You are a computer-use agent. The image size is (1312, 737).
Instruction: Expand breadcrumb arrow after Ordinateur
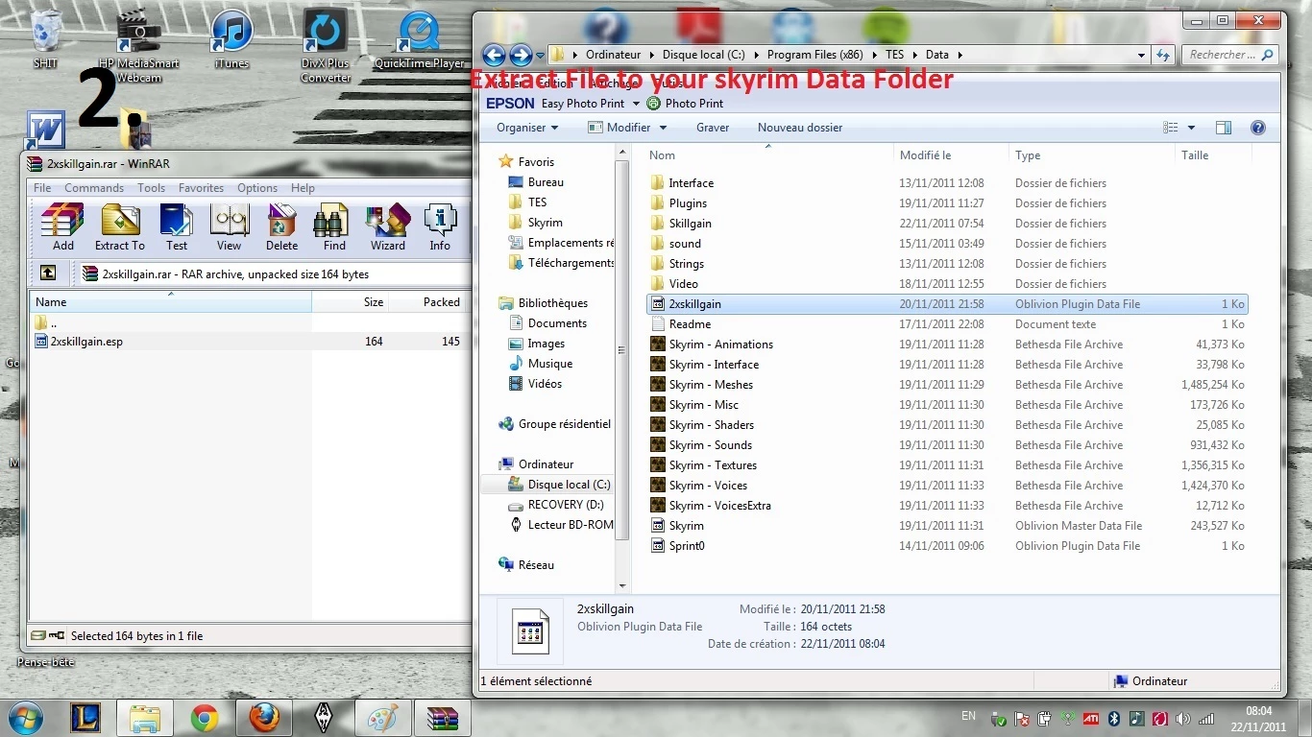pos(652,55)
